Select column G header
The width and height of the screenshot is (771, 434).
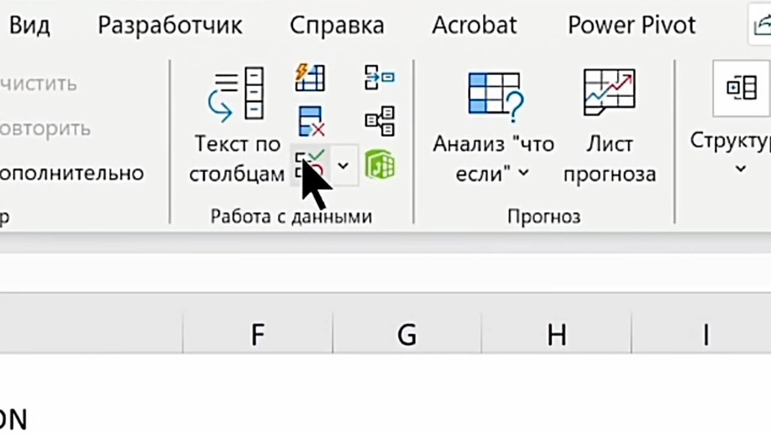pos(407,335)
